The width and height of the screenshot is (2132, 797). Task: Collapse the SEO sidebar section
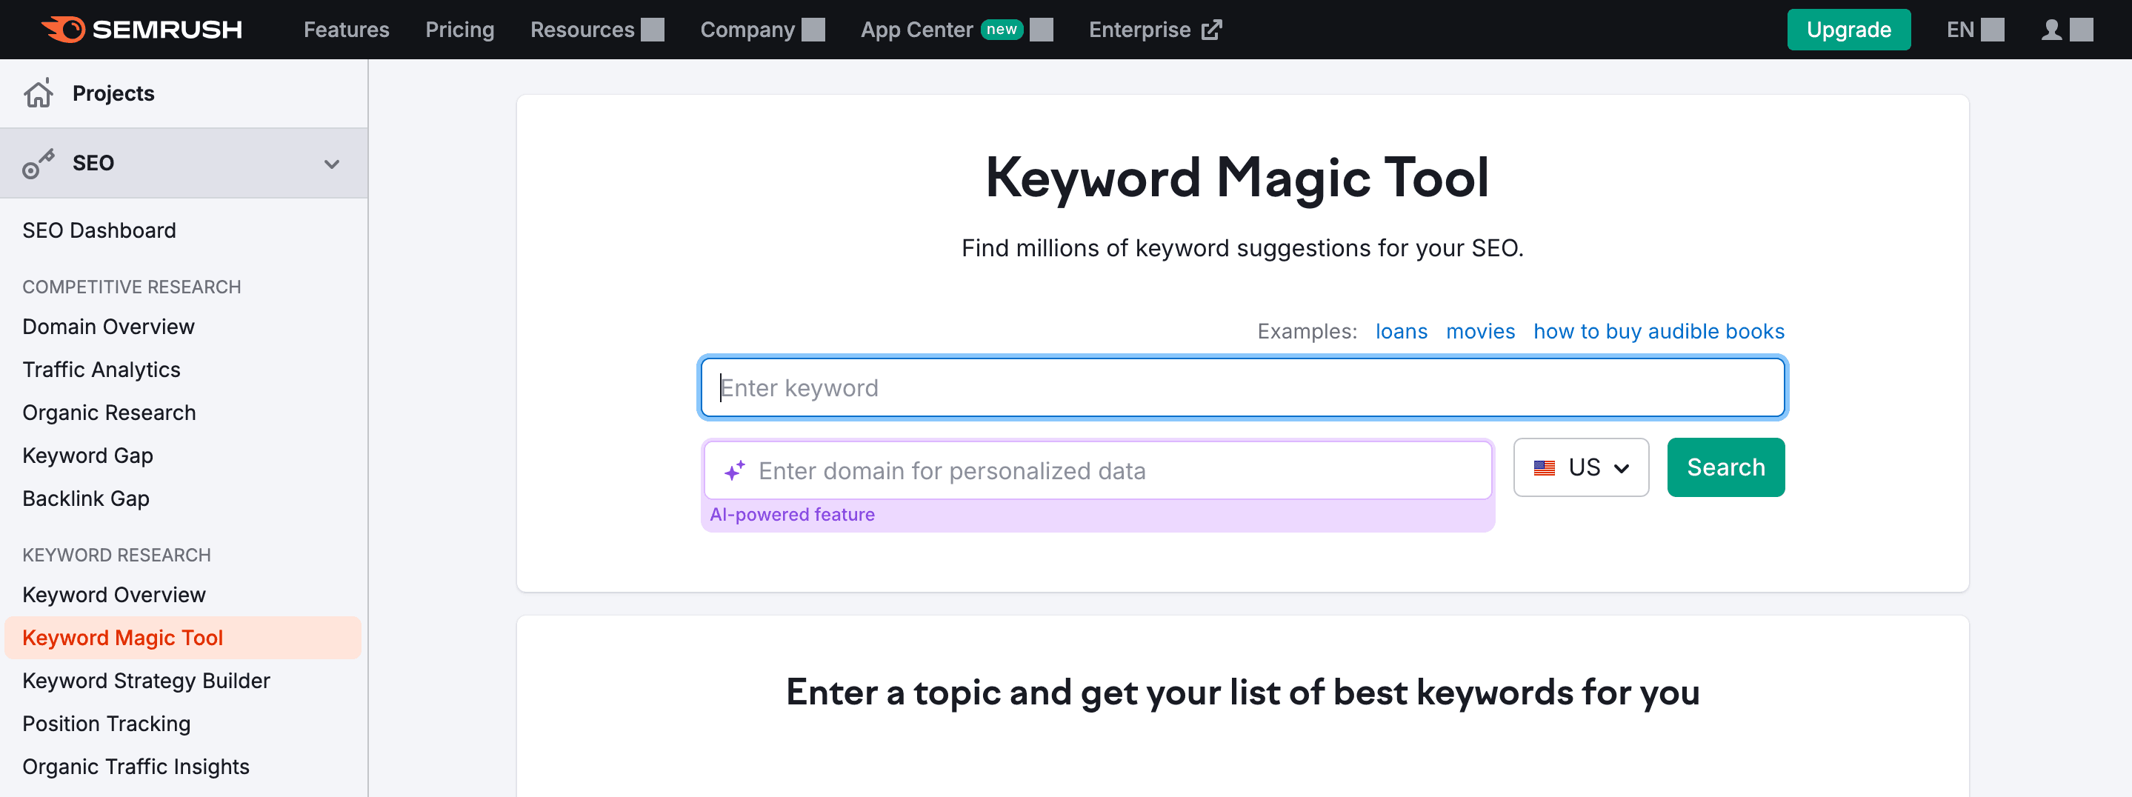click(x=332, y=163)
